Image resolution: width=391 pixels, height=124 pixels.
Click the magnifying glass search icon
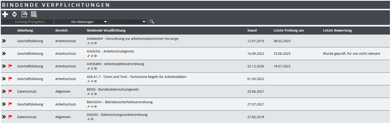click(x=152, y=22)
